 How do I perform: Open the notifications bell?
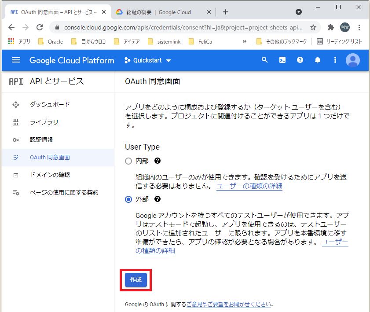pos(317,60)
